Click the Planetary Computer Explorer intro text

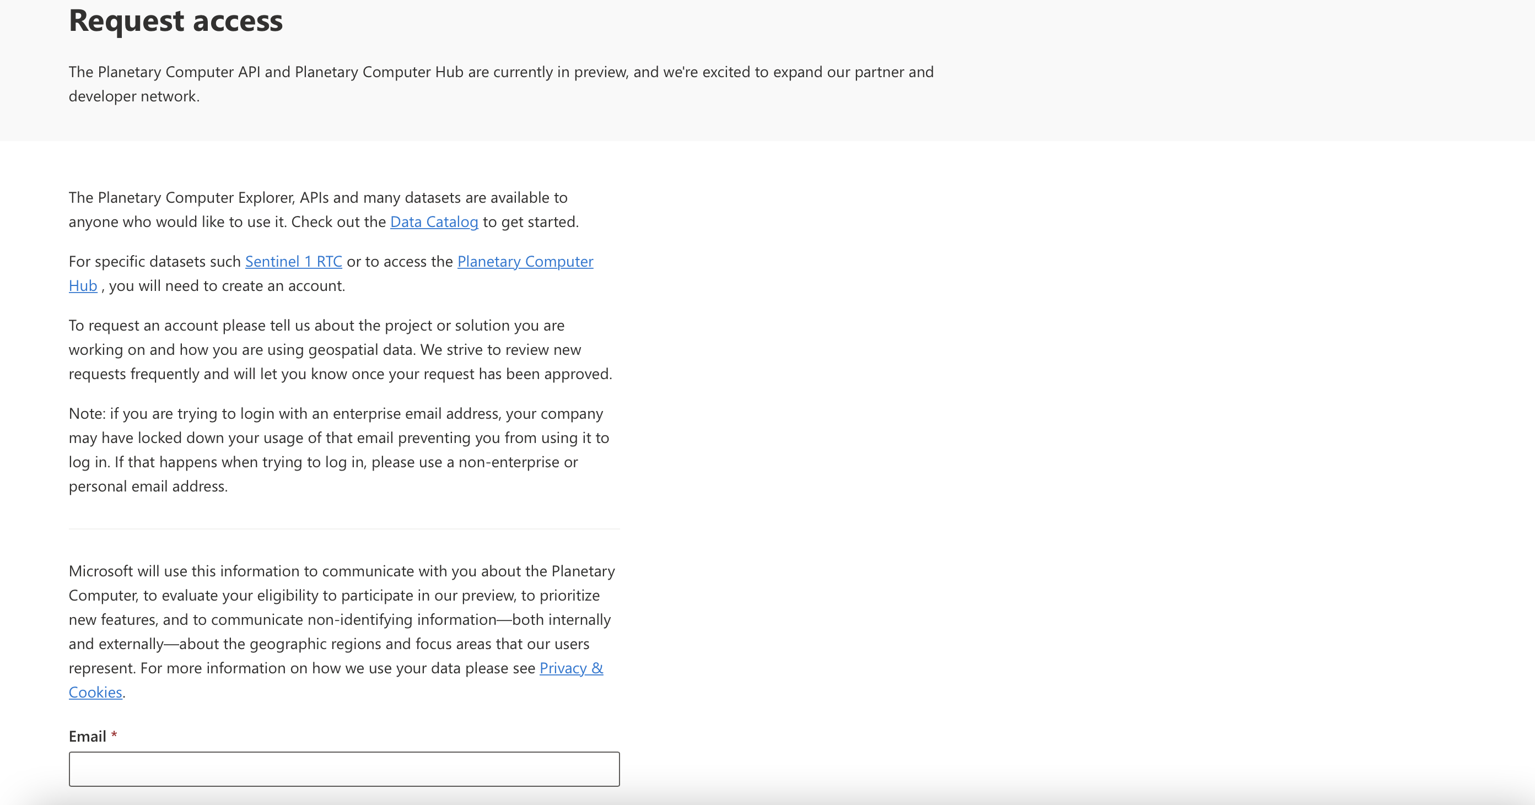318,209
